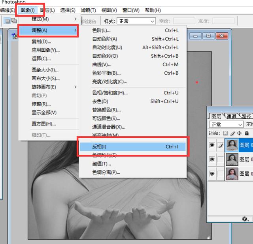Select 替换颜色(R)... adjustment
253x244 pixels.
click(133, 110)
